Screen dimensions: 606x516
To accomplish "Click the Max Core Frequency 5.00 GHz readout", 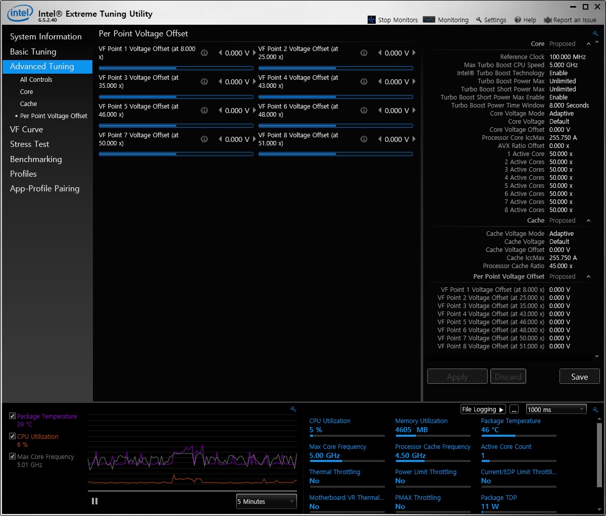I will point(325,455).
